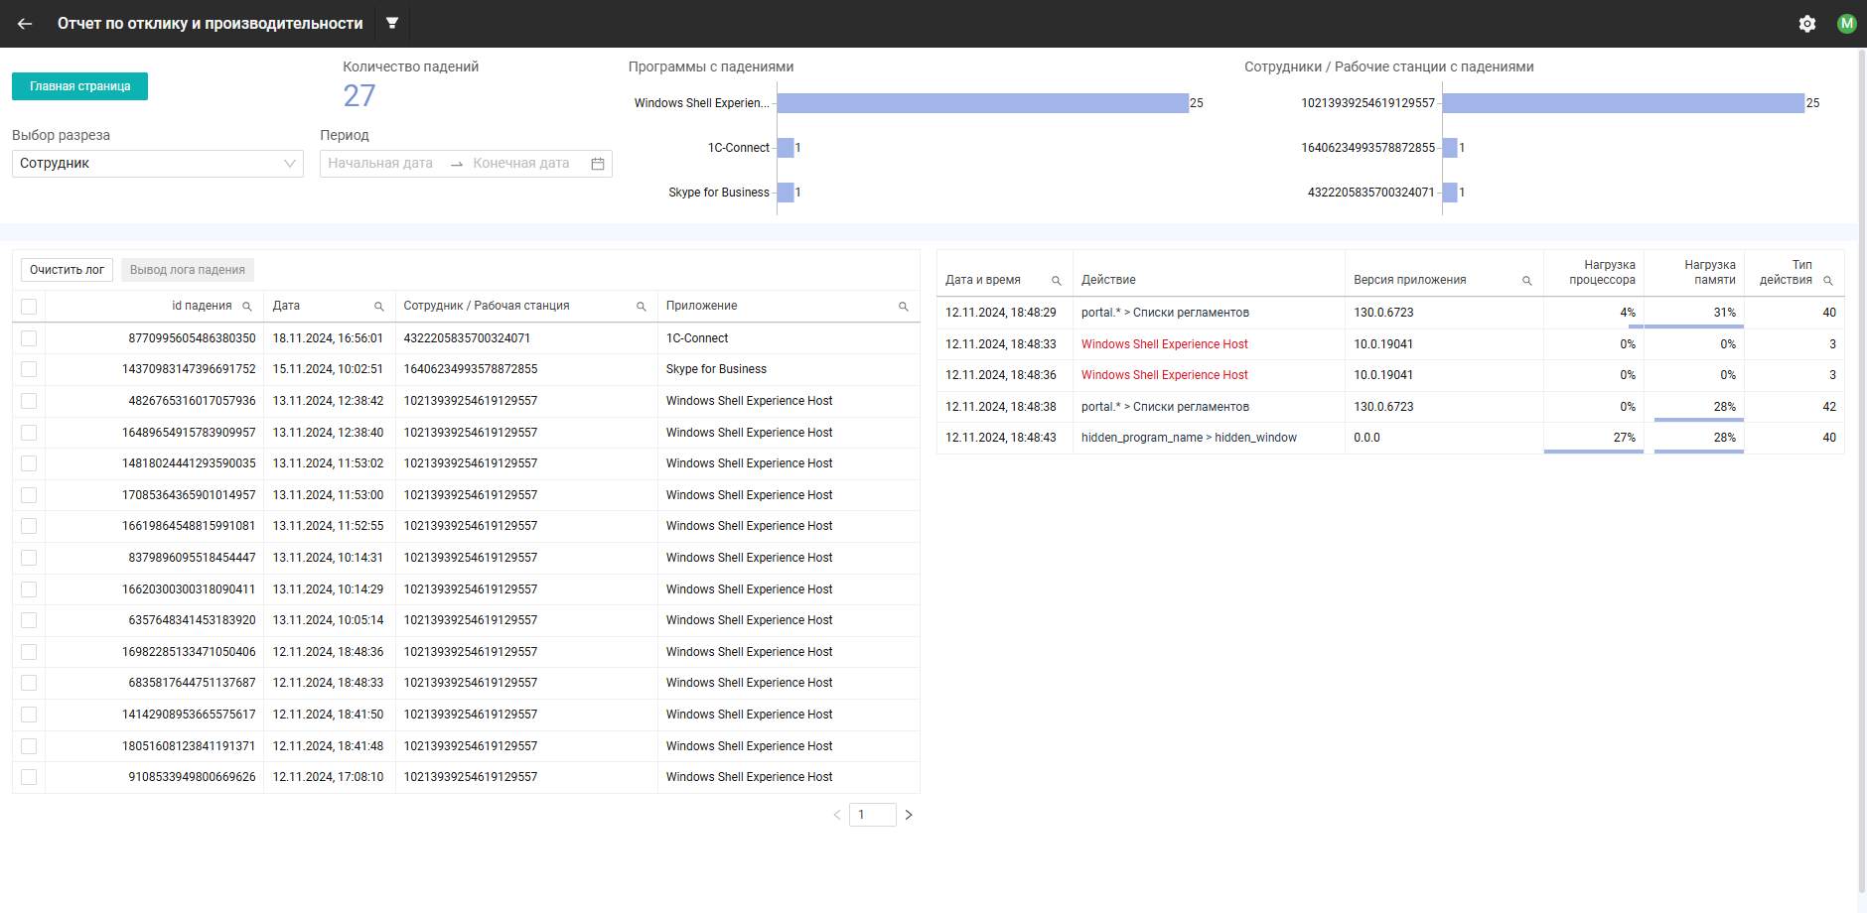Set the Начальная дата field
Image resolution: width=1867 pixels, height=913 pixels.
380,164
